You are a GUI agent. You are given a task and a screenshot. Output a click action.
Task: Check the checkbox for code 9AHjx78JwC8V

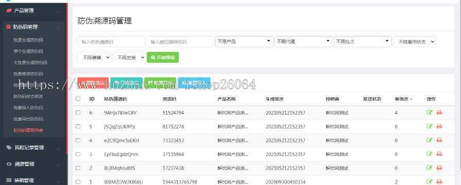point(78,113)
